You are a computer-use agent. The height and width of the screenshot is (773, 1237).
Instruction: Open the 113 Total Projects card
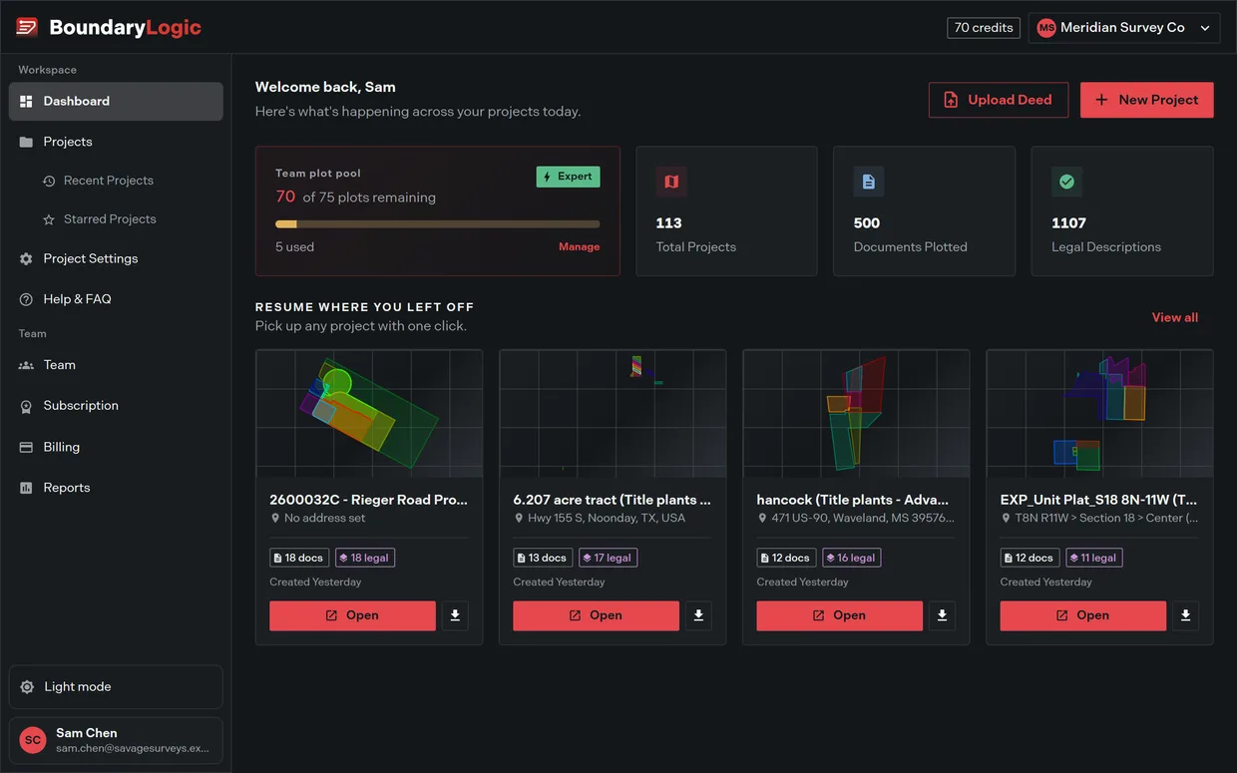click(726, 211)
